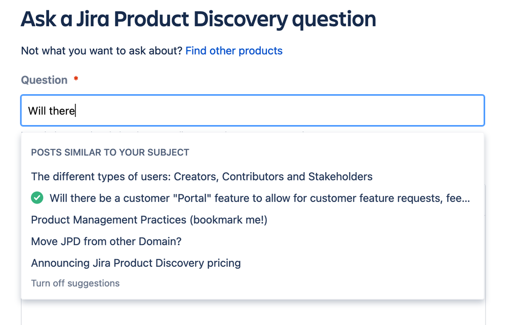Screen dimensions: 506x325
Task: Click 'Not what you want to ask about?' text
Action: tap(101, 51)
